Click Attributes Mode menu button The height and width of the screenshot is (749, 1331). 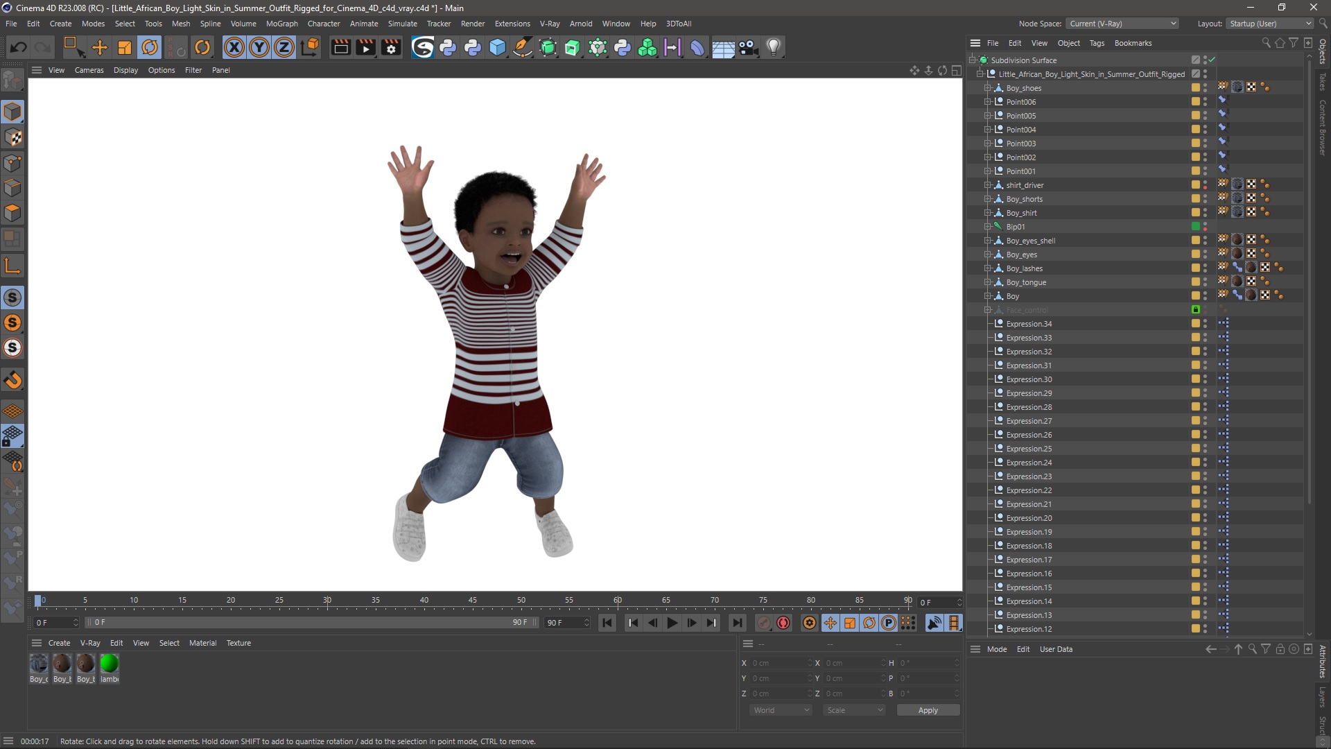click(x=997, y=649)
